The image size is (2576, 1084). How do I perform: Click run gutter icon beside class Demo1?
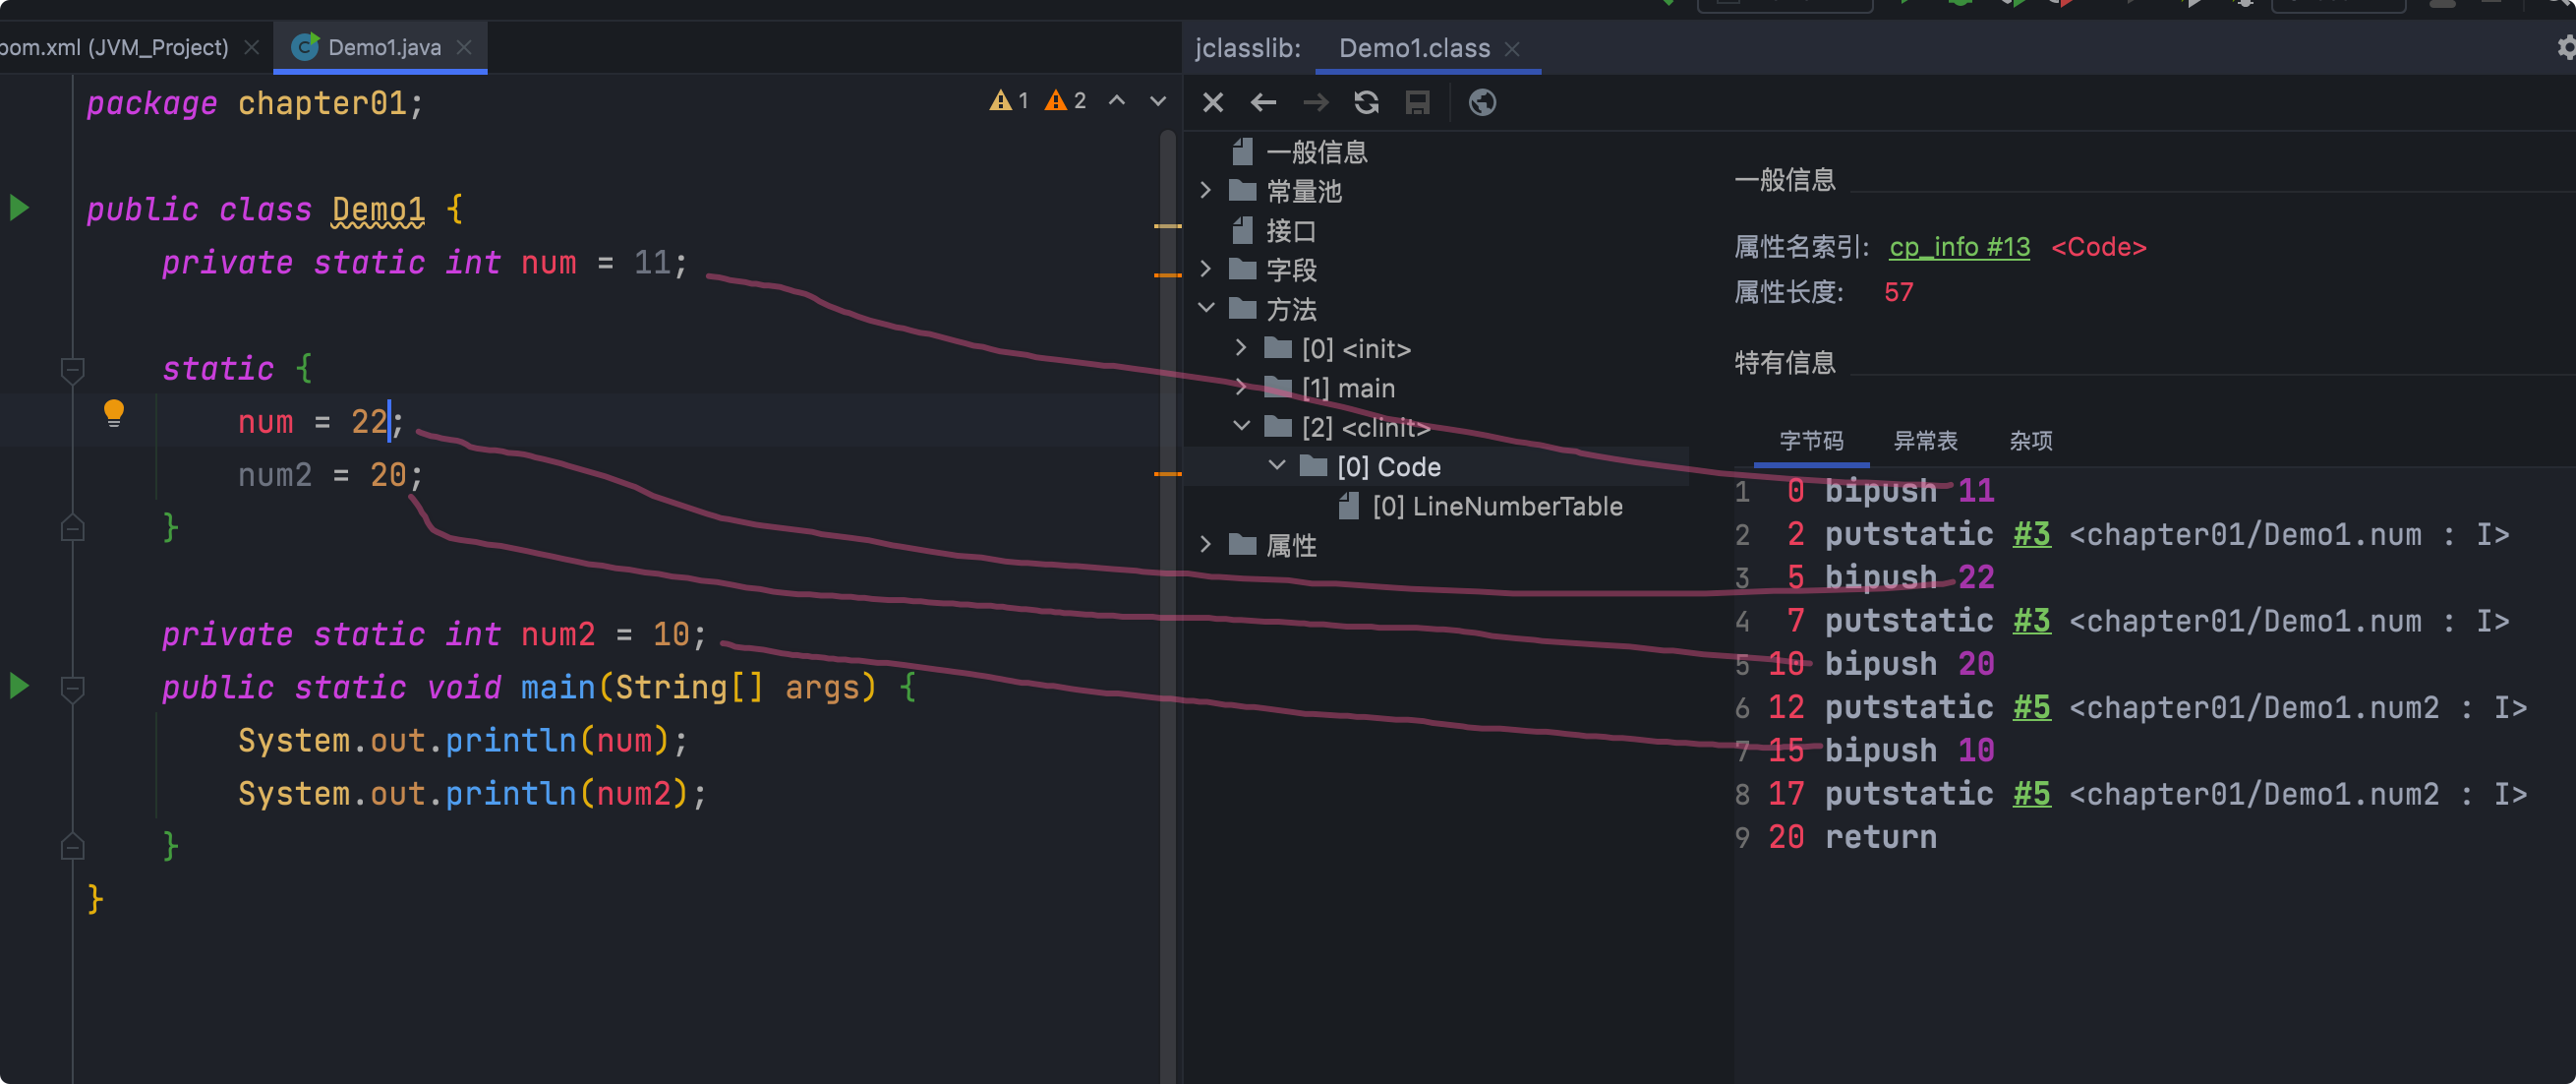[19, 209]
